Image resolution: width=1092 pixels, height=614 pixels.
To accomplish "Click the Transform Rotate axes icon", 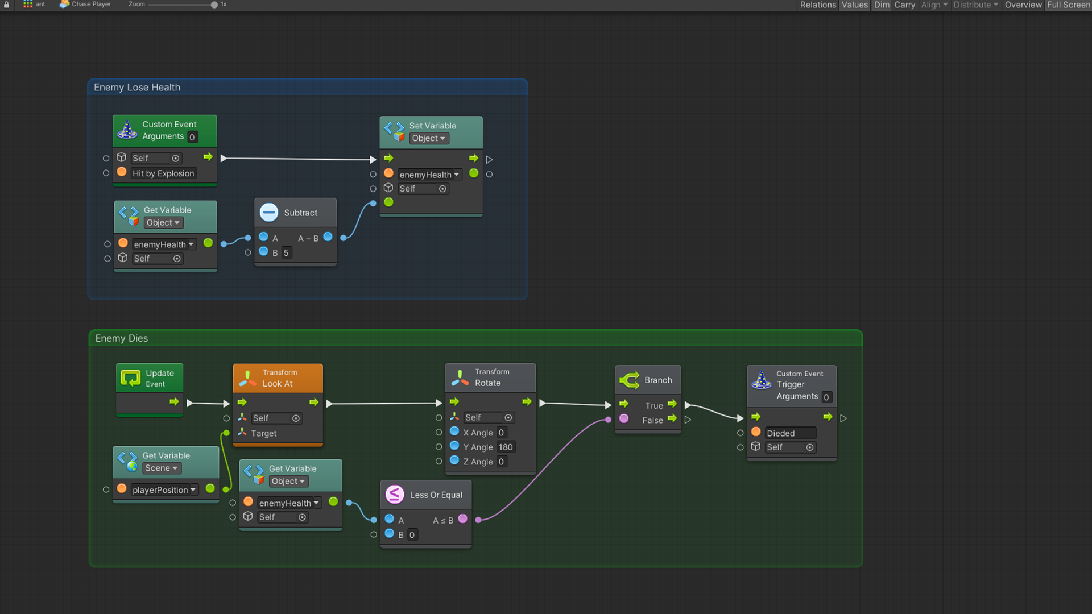I will point(460,377).
